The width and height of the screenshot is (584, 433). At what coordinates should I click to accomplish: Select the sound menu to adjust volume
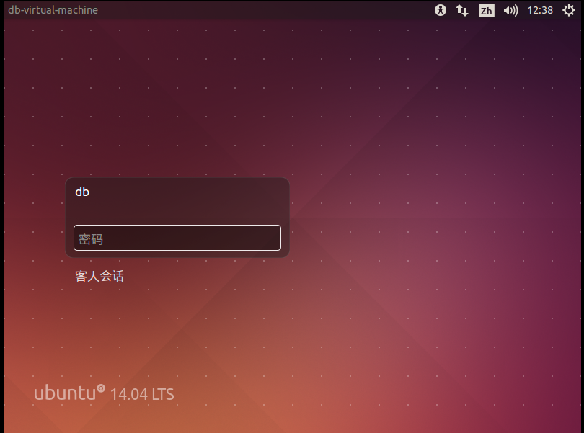pos(510,10)
